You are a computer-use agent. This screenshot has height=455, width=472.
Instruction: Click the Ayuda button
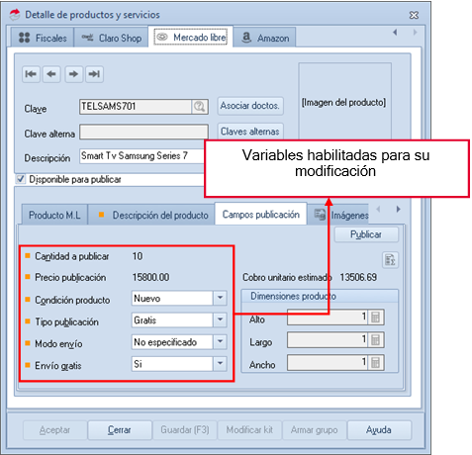coord(379,430)
